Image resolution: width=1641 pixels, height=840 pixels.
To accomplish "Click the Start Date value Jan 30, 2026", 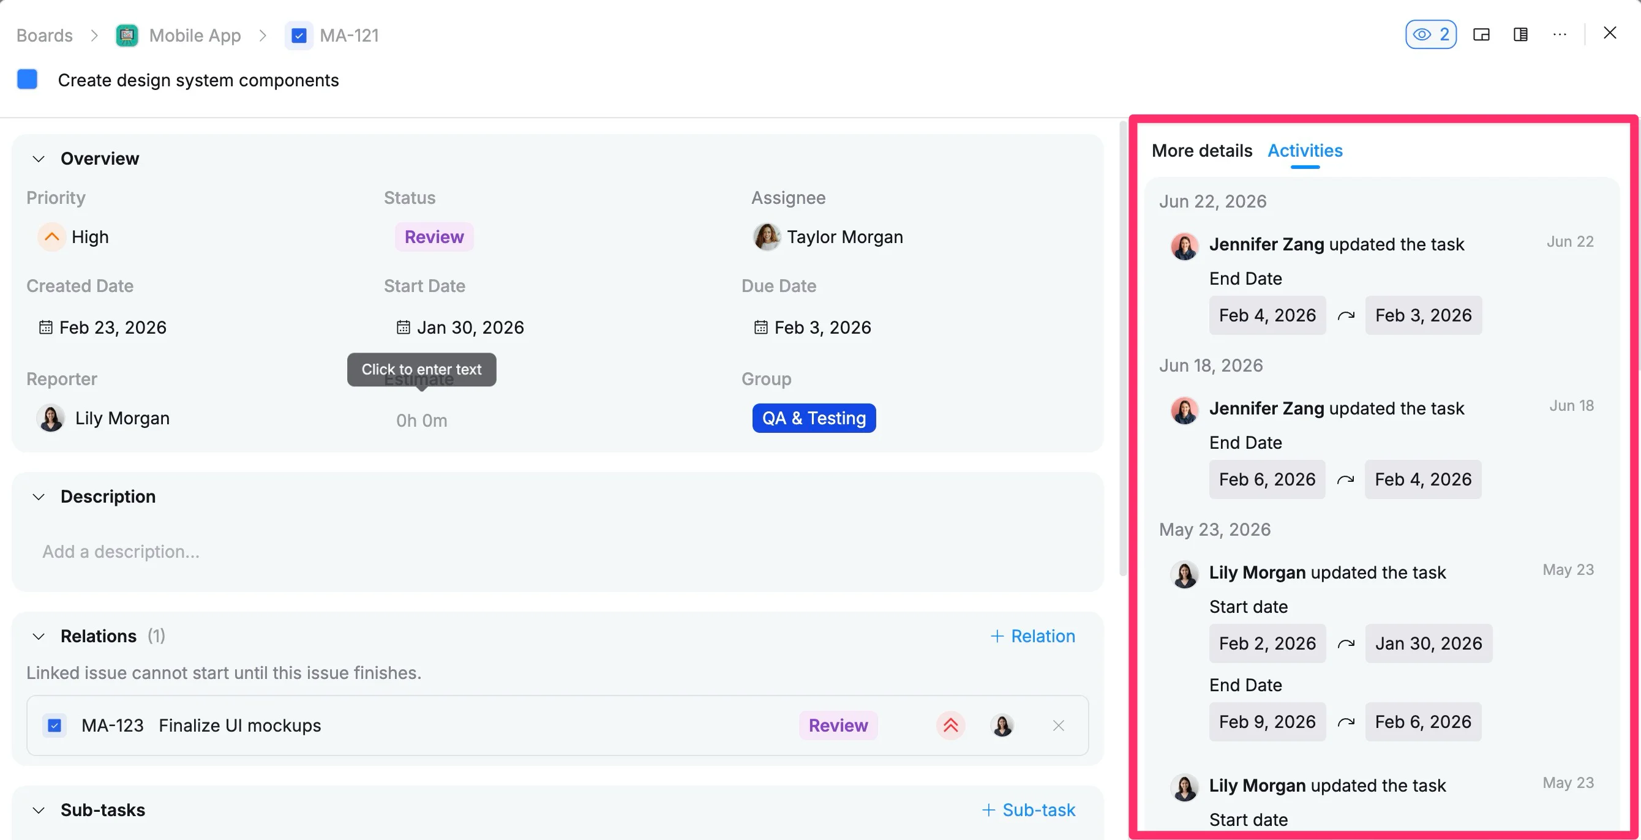I will [x=470, y=328].
